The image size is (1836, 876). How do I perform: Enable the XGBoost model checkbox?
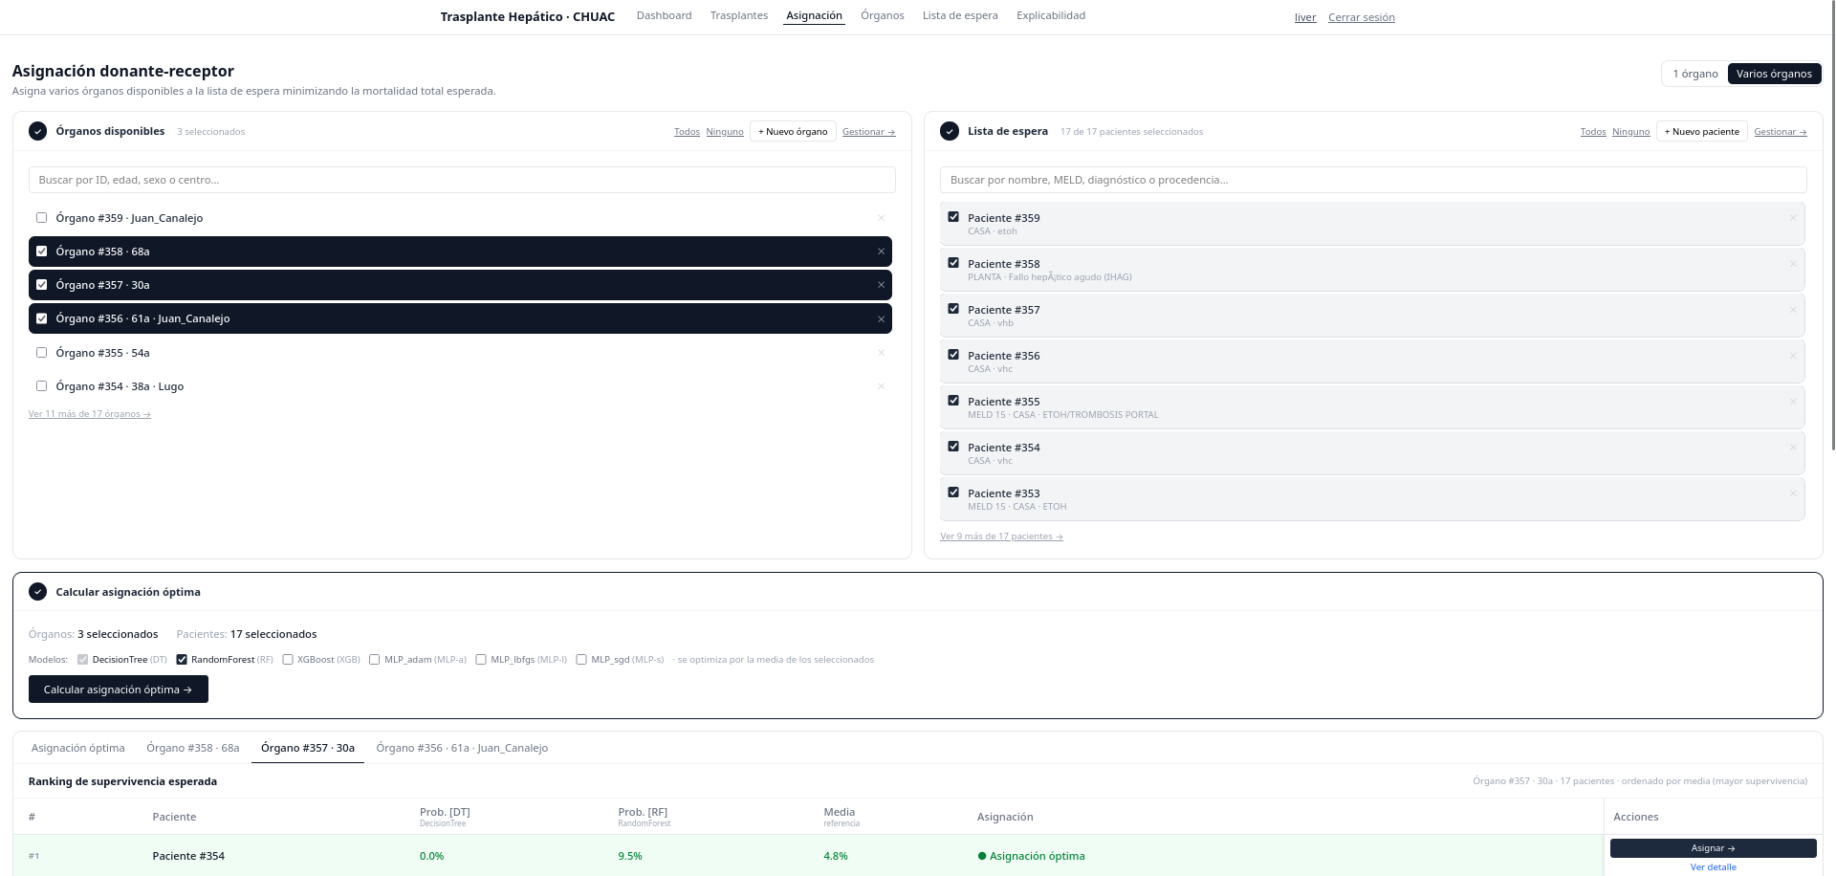tap(287, 660)
